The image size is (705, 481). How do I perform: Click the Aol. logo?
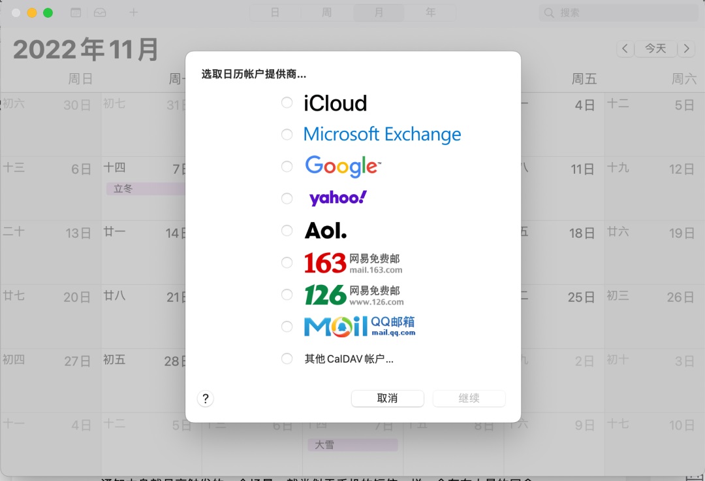point(326,231)
